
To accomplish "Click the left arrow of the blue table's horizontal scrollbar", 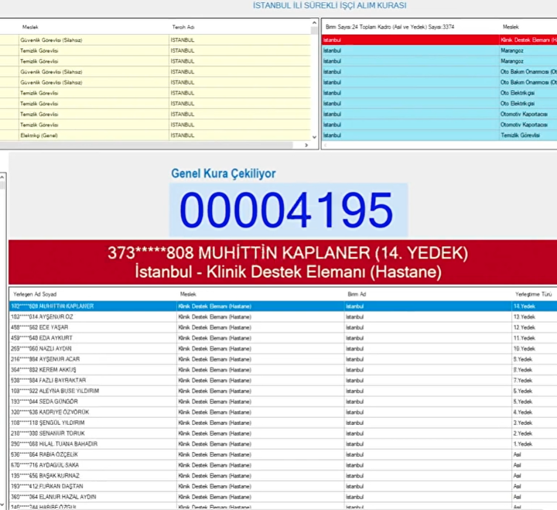I will point(325,145).
